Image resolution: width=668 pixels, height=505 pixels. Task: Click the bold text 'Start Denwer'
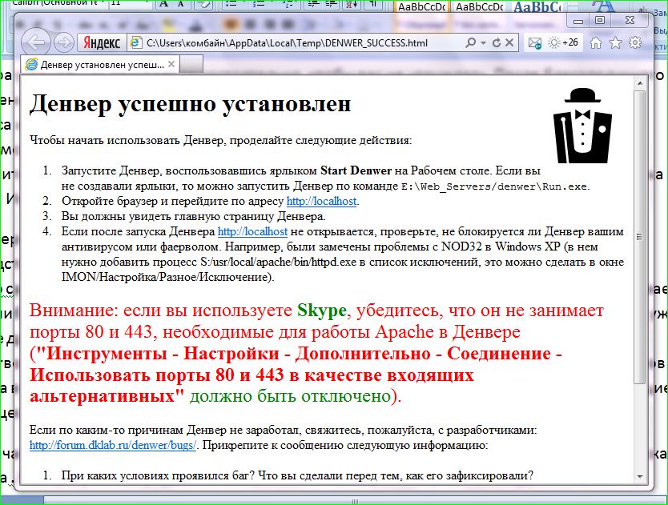click(x=356, y=170)
